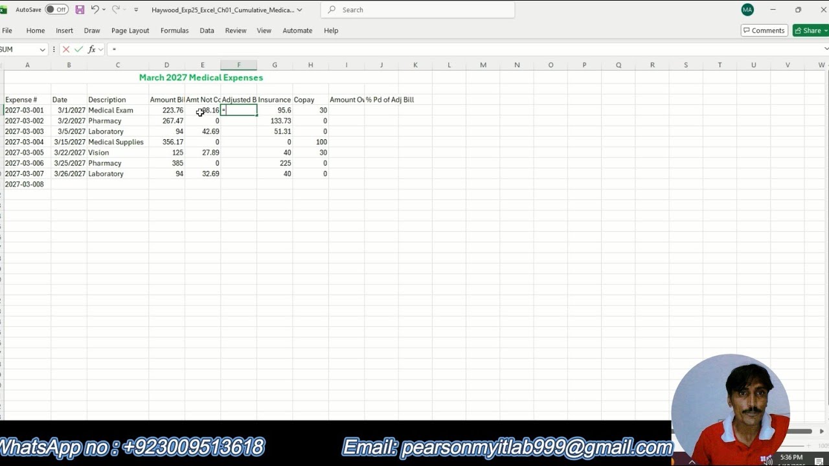Click the Insert Function fx icon
Screen dimensions: 829x466
tap(92, 49)
